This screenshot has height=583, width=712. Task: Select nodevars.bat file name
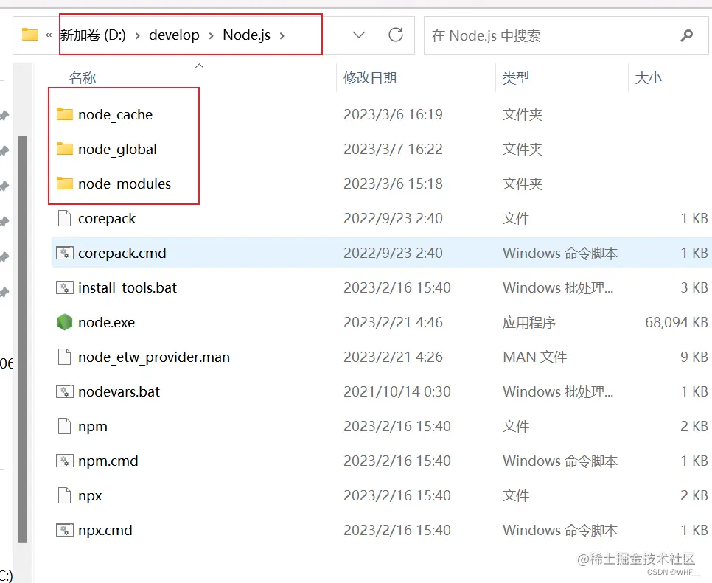tap(119, 392)
